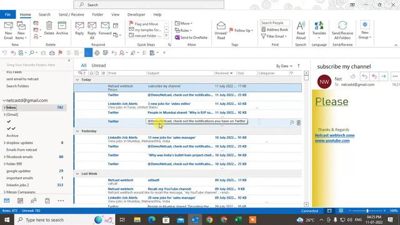Collapse the folder pane

[x=69, y=61]
